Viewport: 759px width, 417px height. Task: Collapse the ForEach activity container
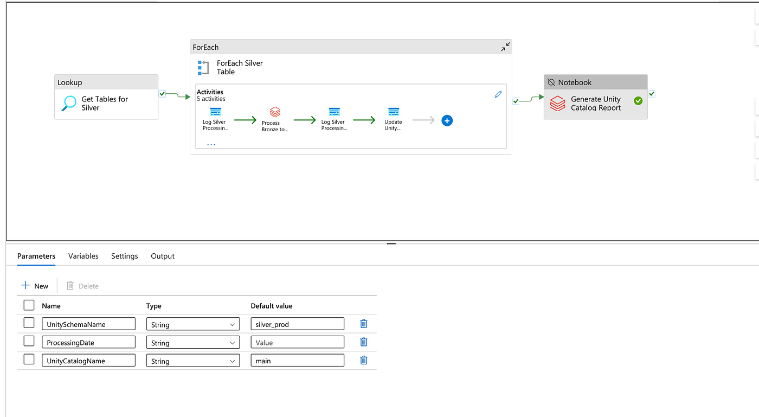click(x=505, y=47)
